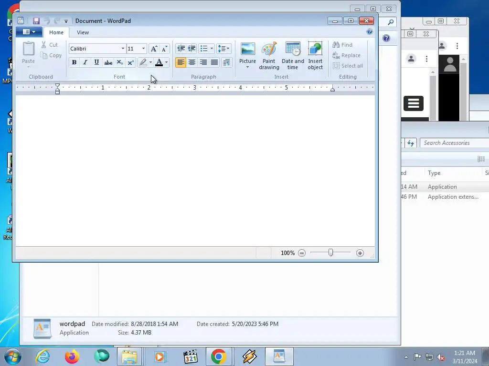Switch to the View ribbon tab
The width and height of the screenshot is (489, 366).
tap(83, 32)
